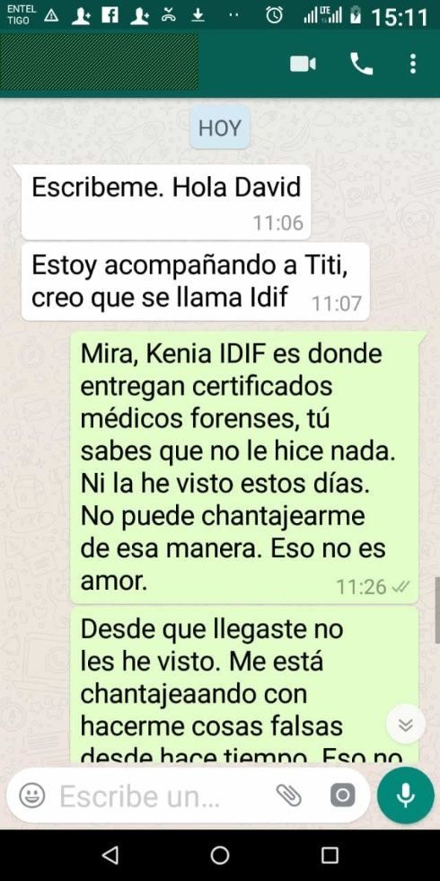This screenshot has height=881, width=440.
Task: Start a video call with the contact
Action: coord(303,64)
